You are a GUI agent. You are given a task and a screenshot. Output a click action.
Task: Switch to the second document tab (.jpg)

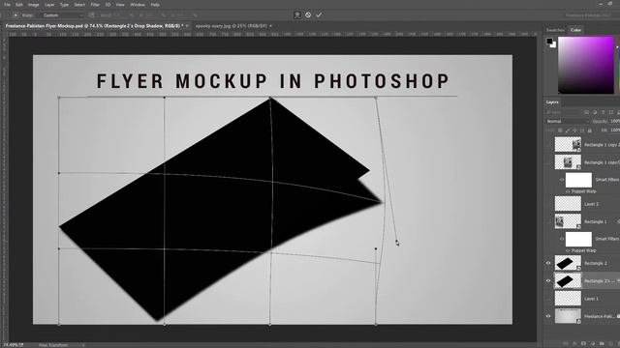pos(232,26)
